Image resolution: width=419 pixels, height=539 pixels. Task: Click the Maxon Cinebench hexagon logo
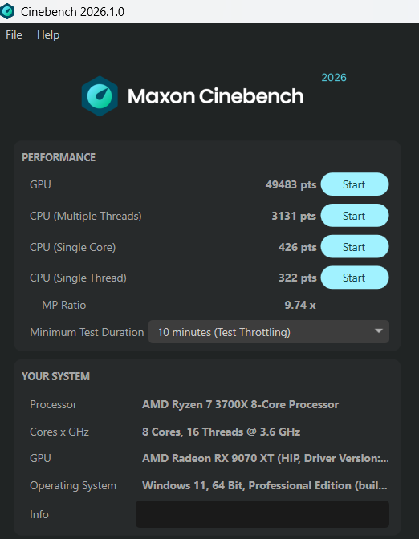(x=100, y=96)
